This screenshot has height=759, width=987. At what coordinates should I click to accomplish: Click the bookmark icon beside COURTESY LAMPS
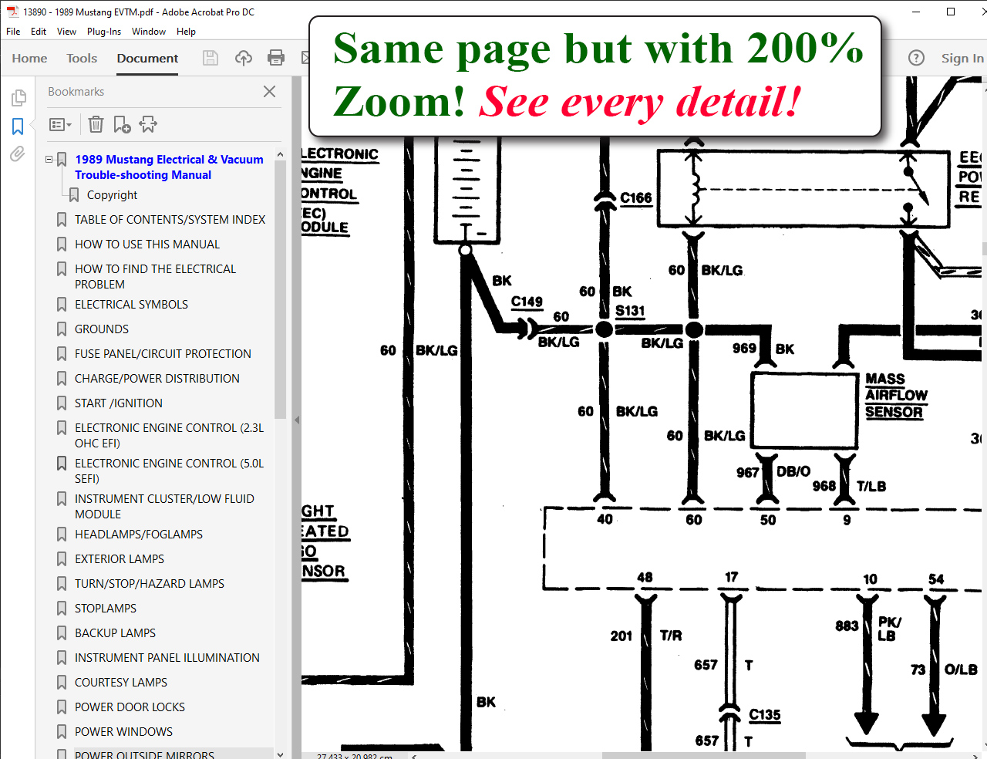tap(62, 683)
